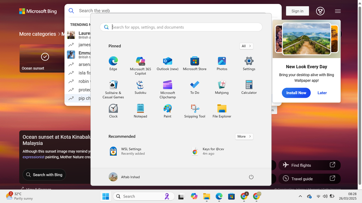Click the Bing Wallpaper preview image
This screenshot has width=362, height=203.
pyautogui.click(x=307, y=39)
